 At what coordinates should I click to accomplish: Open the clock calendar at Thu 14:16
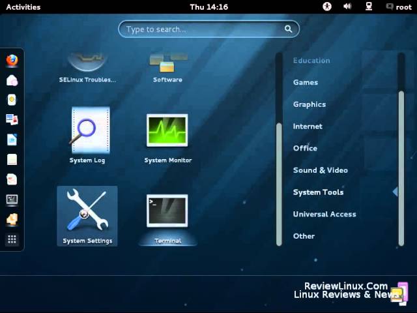[x=208, y=7]
